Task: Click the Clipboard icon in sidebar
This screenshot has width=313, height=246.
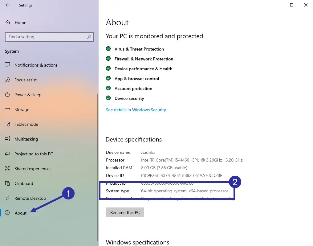Action: [x=8, y=183]
